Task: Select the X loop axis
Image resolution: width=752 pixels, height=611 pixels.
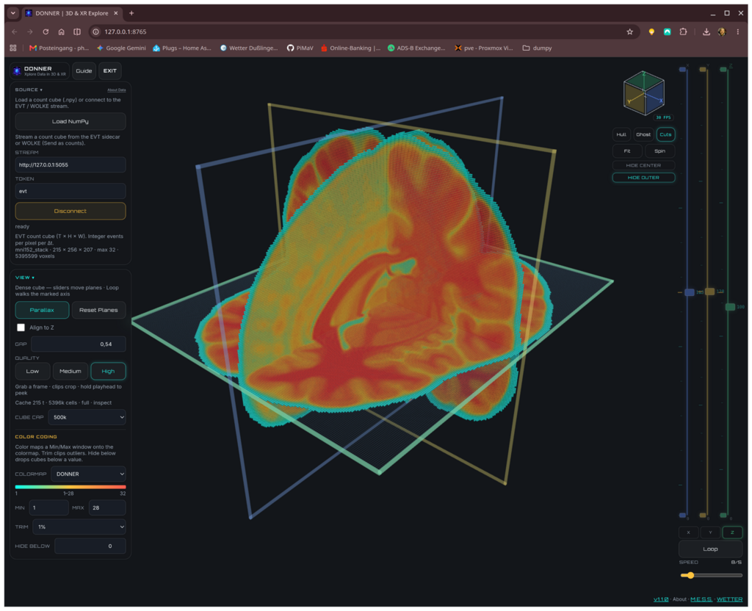Action: click(x=688, y=532)
